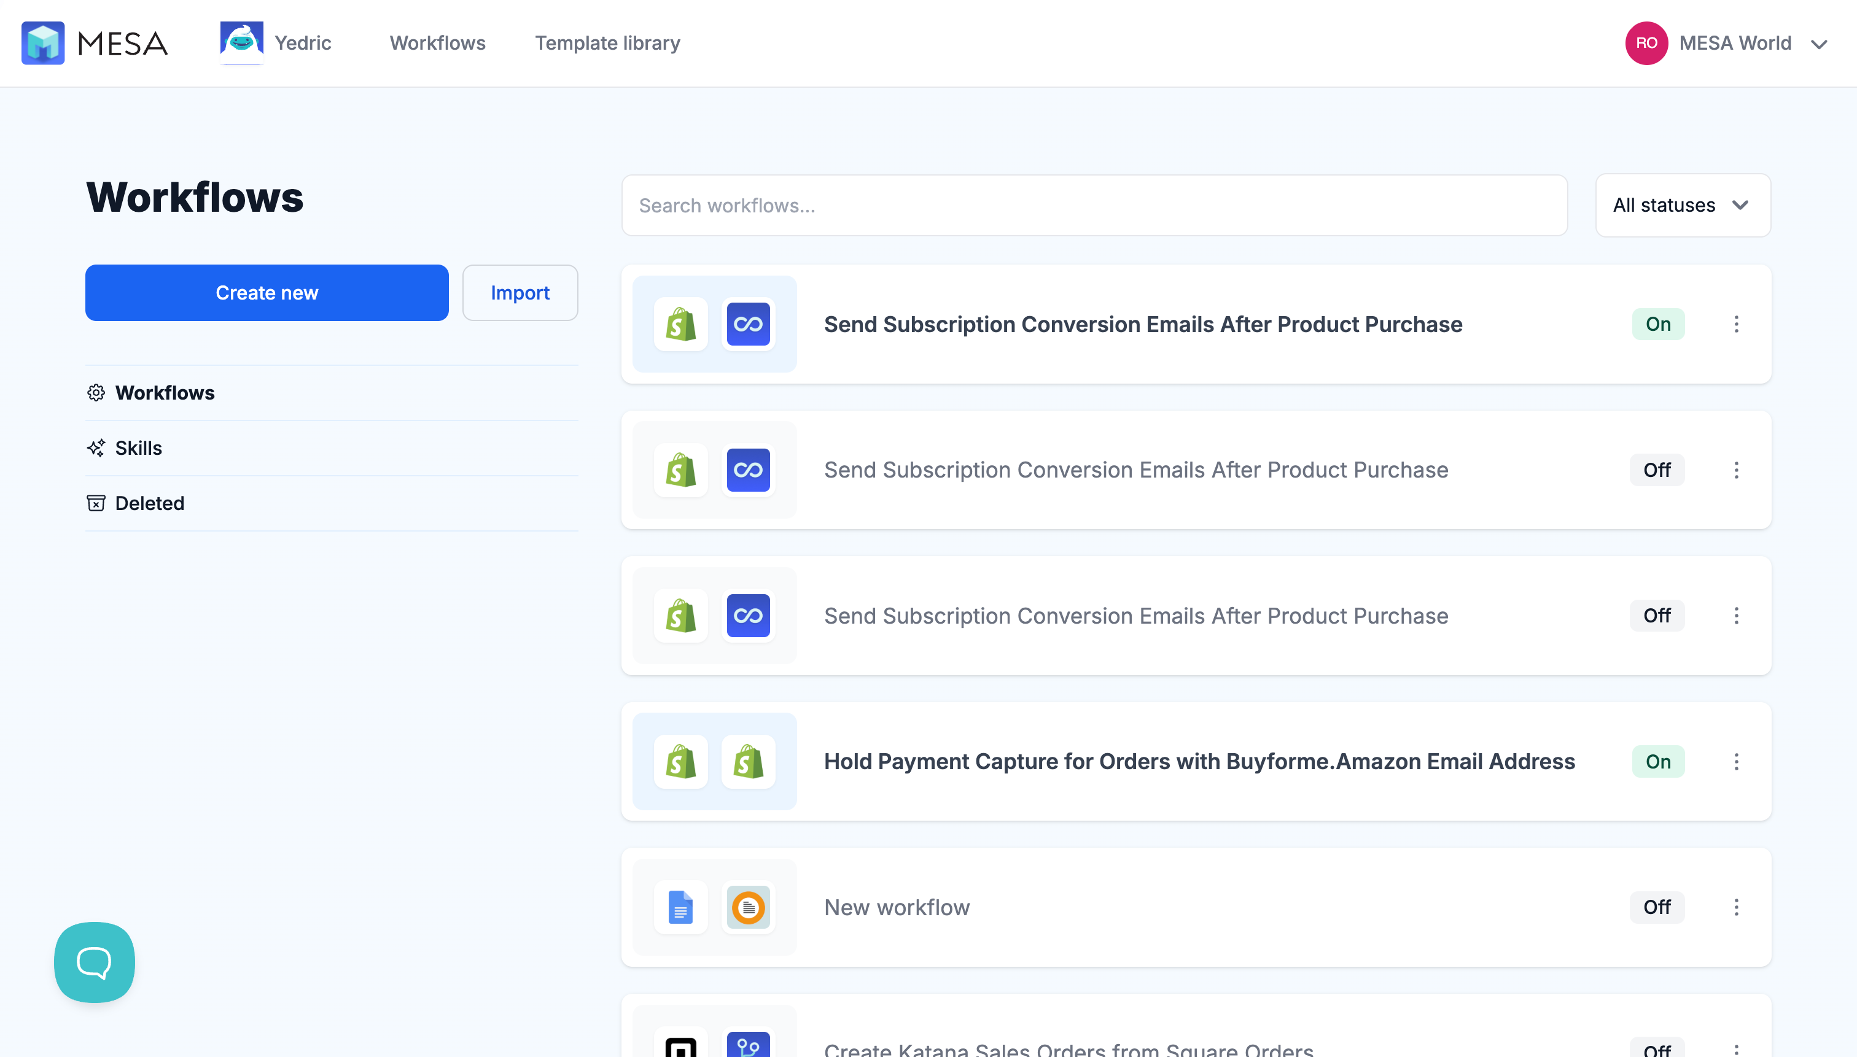Open the more options menu for New workflow
Image resolution: width=1857 pixels, height=1057 pixels.
1735,907
